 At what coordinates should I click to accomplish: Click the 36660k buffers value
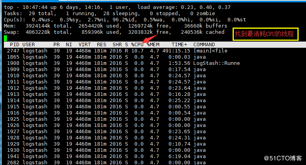[193, 26]
